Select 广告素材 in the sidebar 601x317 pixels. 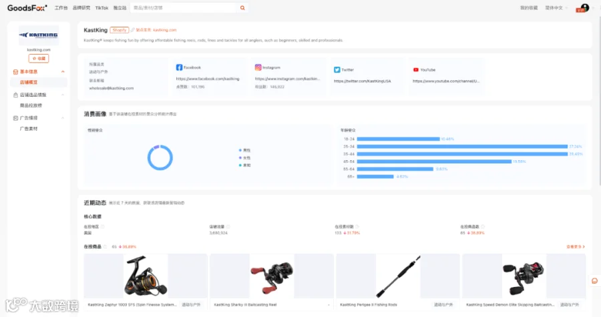click(29, 129)
